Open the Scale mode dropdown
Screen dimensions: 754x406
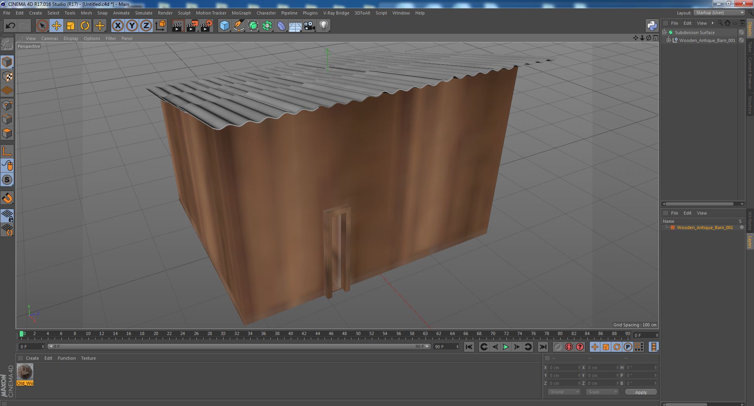point(602,392)
